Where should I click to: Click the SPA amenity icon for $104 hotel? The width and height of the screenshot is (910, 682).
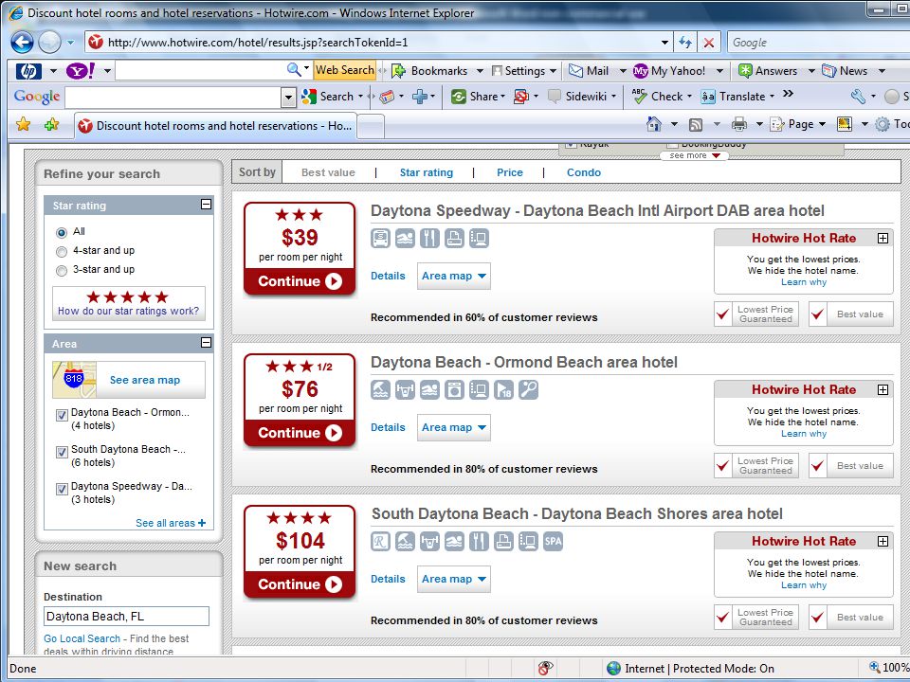click(553, 542)
